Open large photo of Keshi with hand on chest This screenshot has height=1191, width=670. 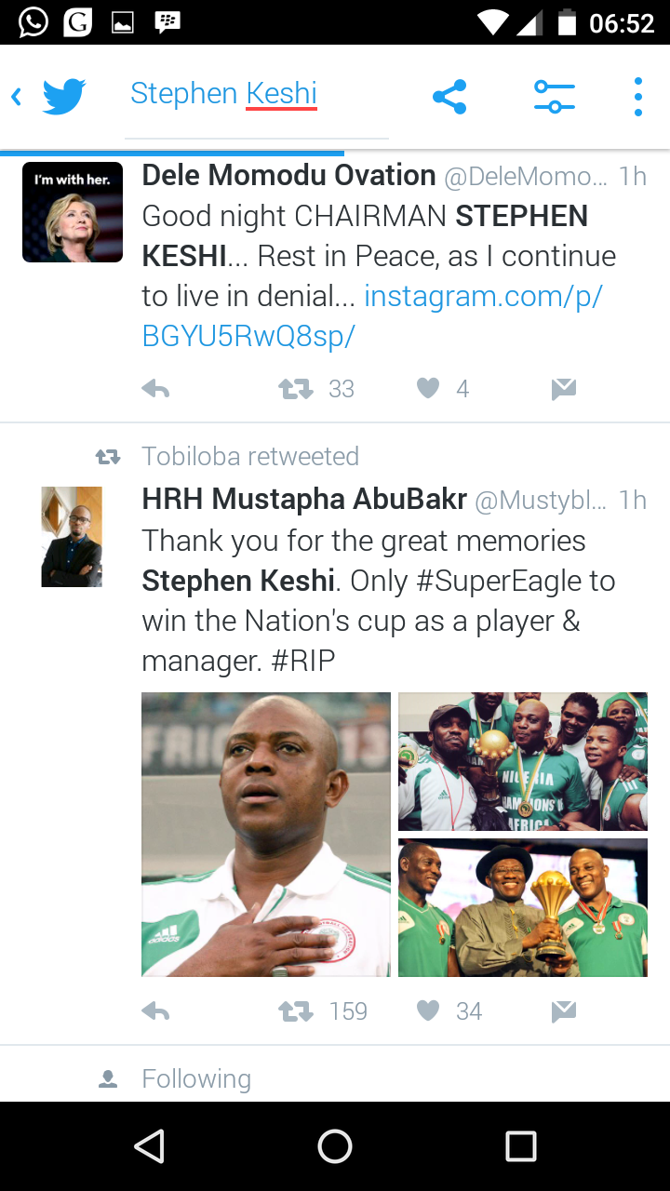266,834
